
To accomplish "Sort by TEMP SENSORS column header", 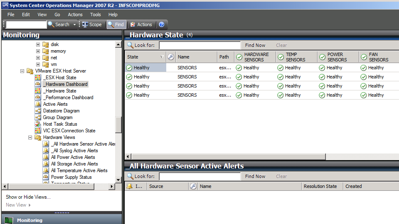I will [296, 57].
